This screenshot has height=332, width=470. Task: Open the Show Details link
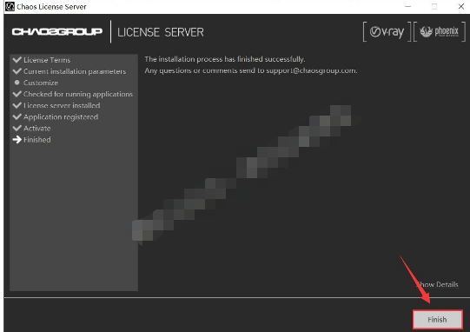437,284
